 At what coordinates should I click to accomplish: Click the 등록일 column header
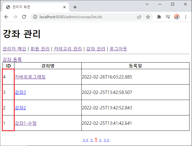tap(135, 66)
